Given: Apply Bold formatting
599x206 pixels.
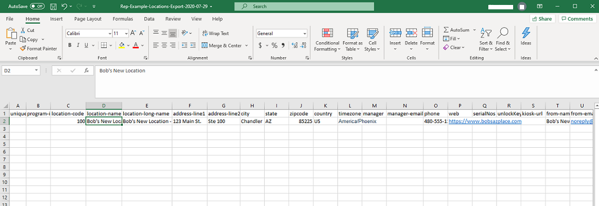Looking at the screenshot, I should pyautogui.click(x=70, y=46).
